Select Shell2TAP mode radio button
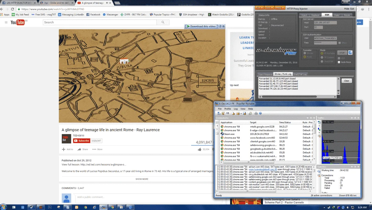This screenshot has height=210, width=372. [x=322, y=61]
